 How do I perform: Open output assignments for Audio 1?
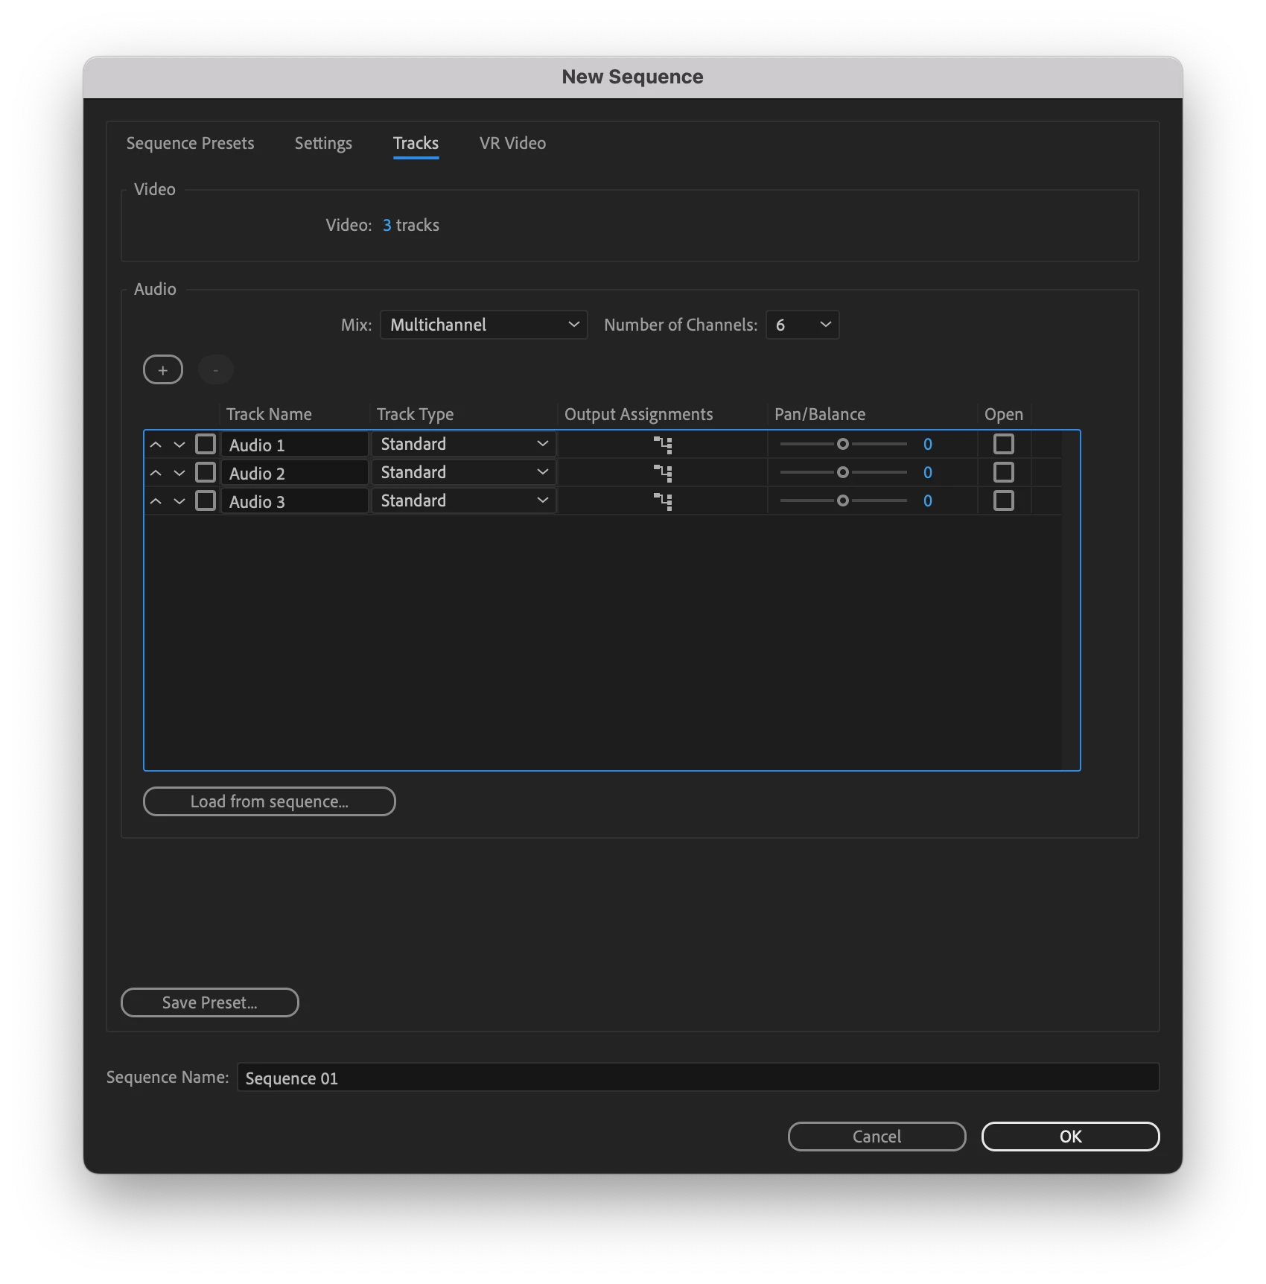point(663,445)
